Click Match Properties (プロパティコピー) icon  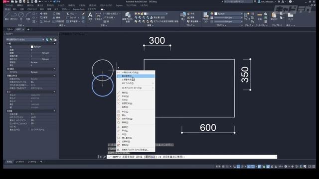click(205, 16)
